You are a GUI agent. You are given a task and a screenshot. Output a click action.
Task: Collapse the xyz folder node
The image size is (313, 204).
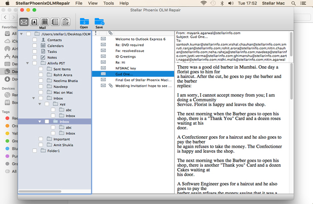tap(40, 104)
